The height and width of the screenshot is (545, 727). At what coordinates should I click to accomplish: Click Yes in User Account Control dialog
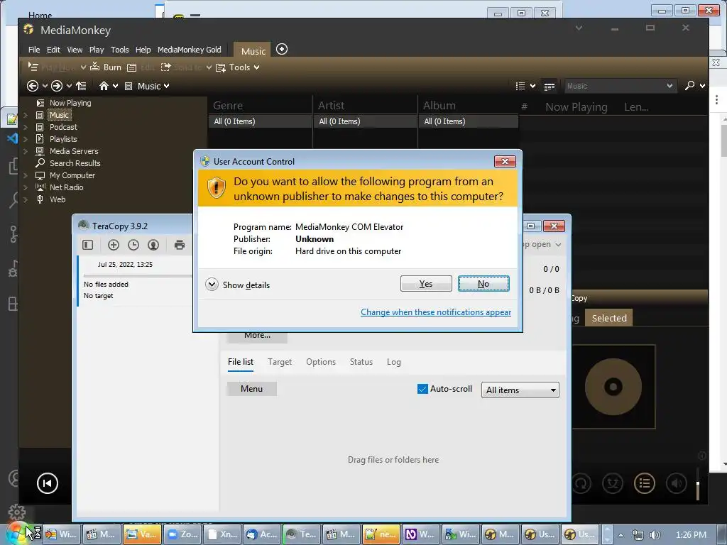[426, 284]
